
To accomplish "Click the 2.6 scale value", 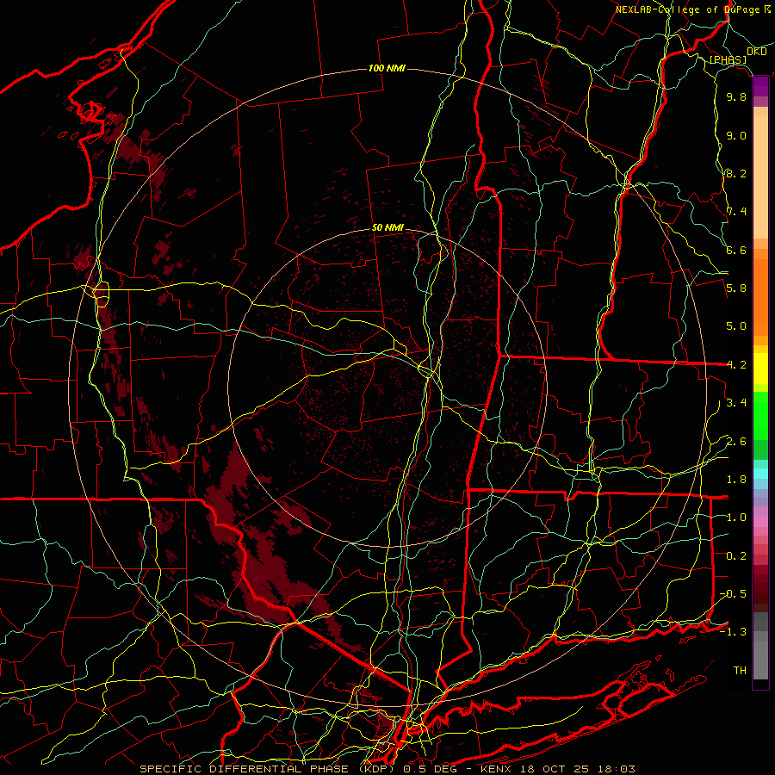I will (736, 442).
